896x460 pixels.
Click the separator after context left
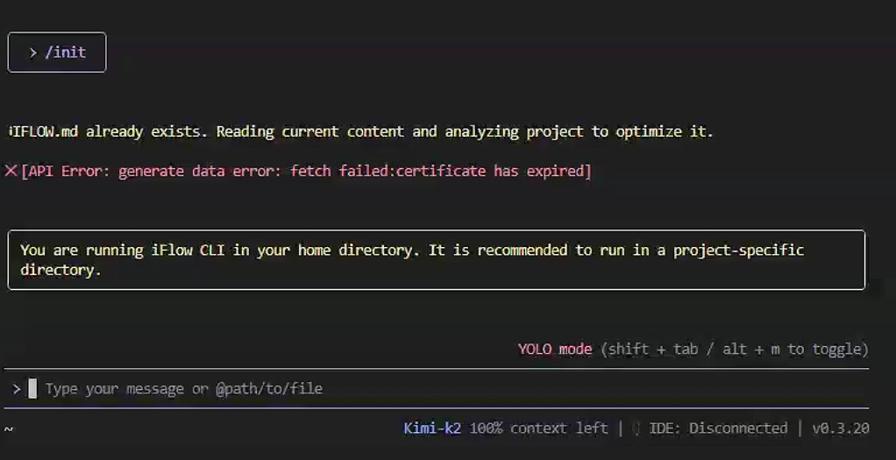click(621, 428)
